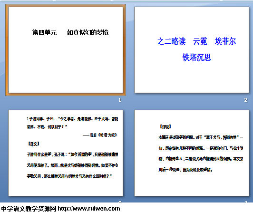Click the 【评说】 heading
This screenshot has height=212, width=253.
tap(165, 127)
